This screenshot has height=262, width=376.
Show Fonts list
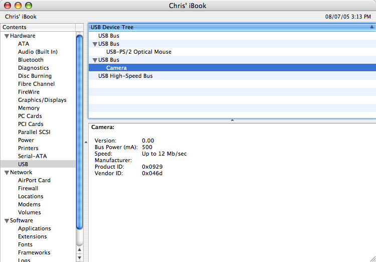point(25,244)
